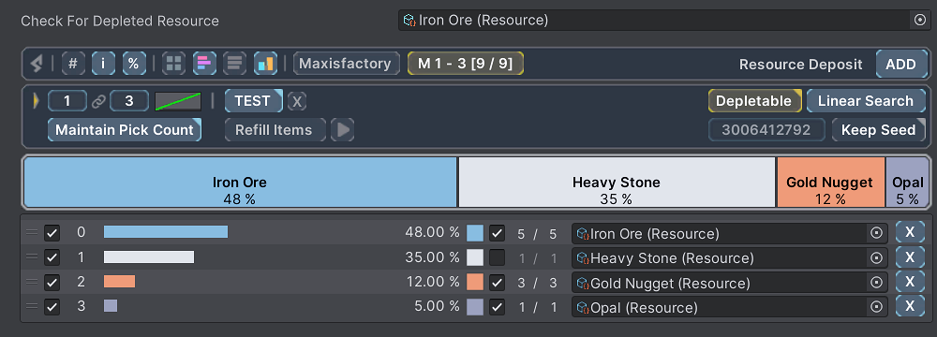Screen dimensions: 937x337
Task: Select the Opal 5 % weight bar segment
Action: tap(907, 183)
